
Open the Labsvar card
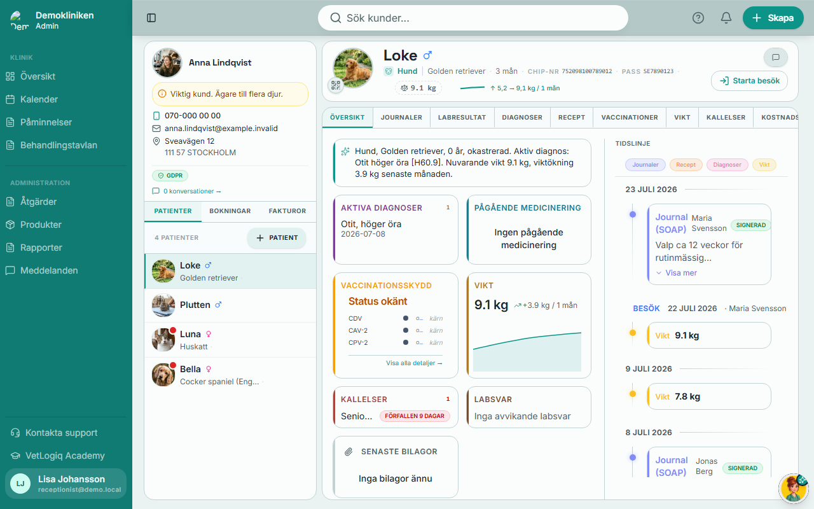[x=529, y=407]
